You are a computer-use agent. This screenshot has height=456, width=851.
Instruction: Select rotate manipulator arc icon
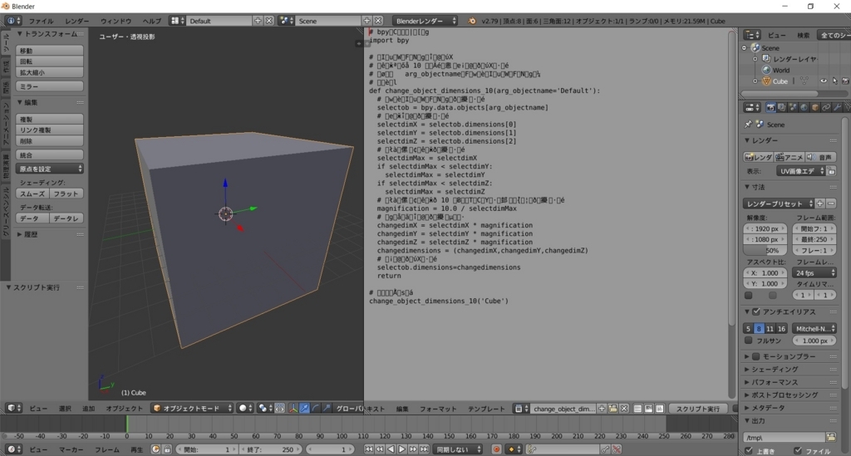tap(315, 408)
